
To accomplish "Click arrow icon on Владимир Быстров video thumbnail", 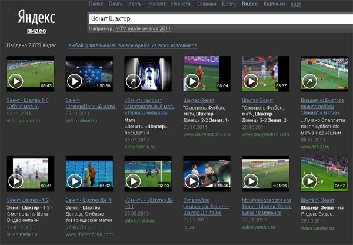I will pyautogui.click(x=310, y=81).
